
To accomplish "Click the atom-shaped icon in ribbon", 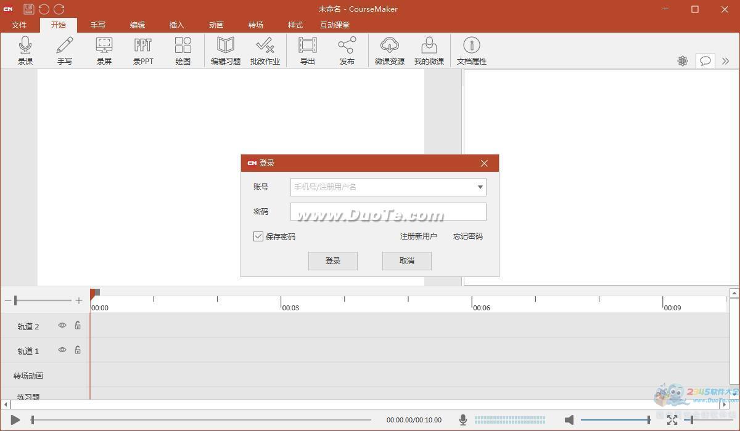I will click(x=683, y=61).
